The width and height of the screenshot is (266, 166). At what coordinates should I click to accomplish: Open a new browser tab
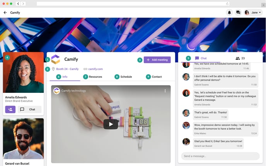(263, 5)
